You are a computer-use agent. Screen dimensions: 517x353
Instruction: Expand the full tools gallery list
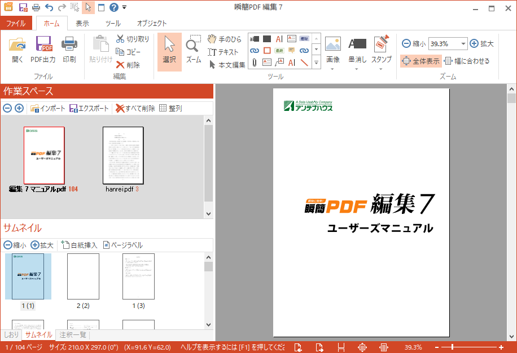click(x=316, y=62)
